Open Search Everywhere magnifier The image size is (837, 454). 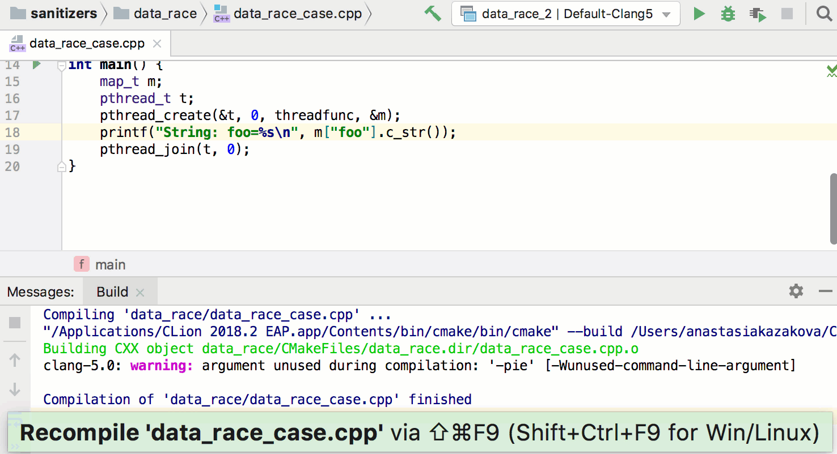(x=824, y=14)
